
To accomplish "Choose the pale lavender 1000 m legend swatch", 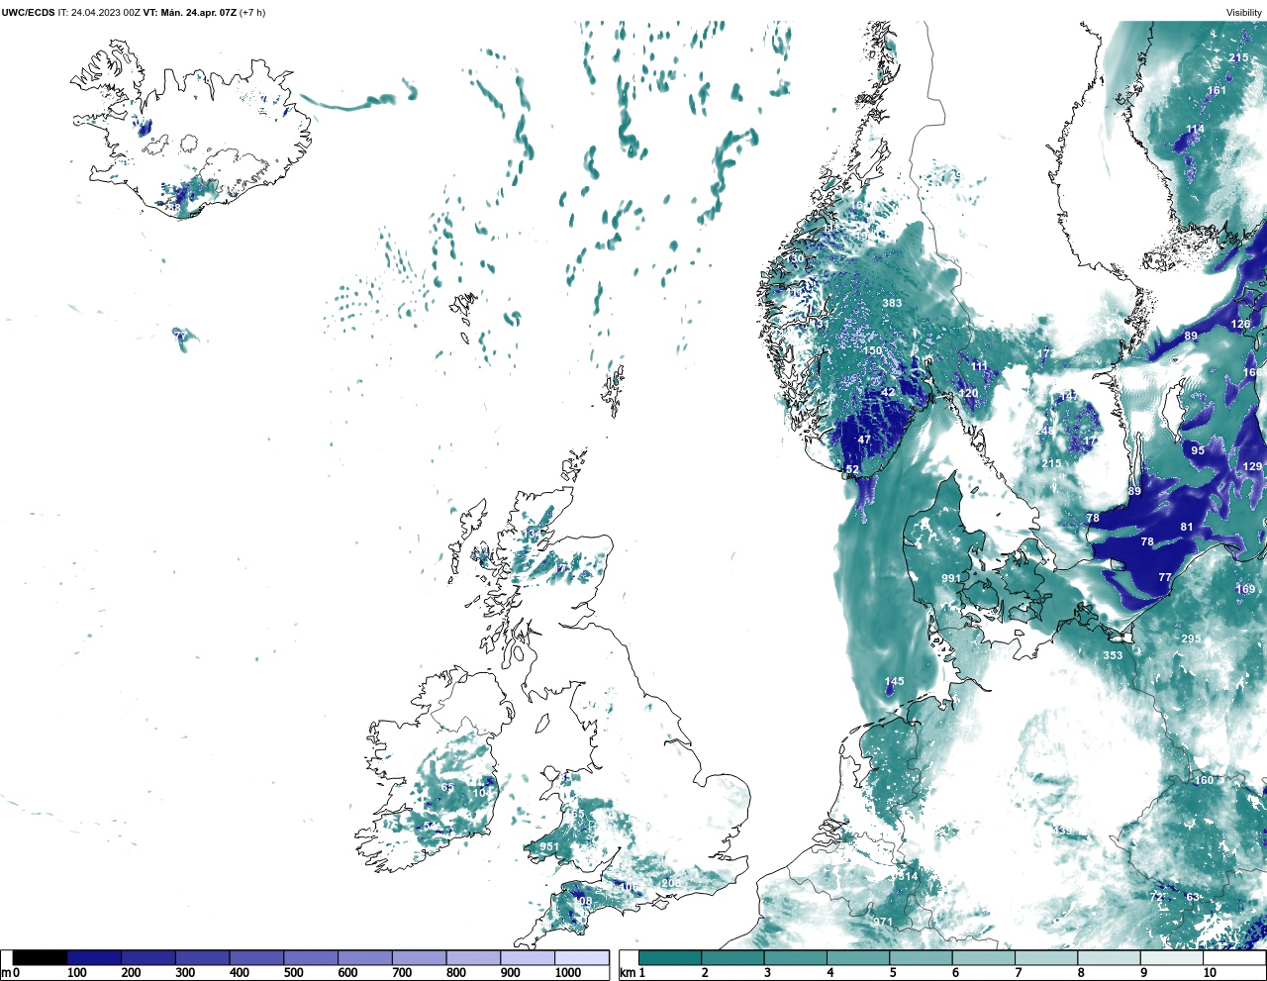I will tap(581, 957).
